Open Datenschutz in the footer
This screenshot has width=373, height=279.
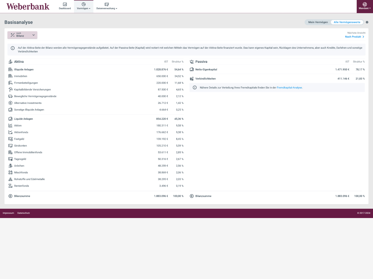coord(23,213)
